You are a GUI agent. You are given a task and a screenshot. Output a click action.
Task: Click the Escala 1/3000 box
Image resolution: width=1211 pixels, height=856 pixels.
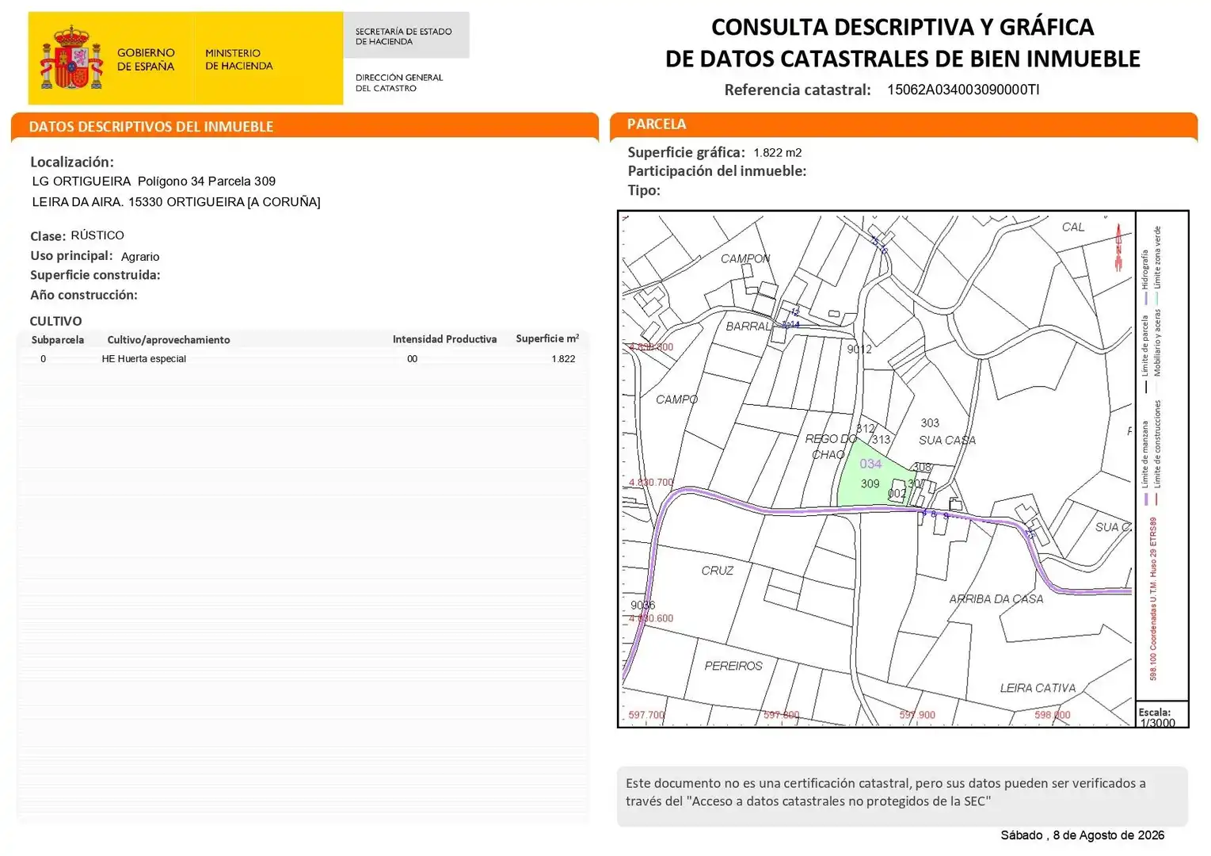(x=1162, y=716)
